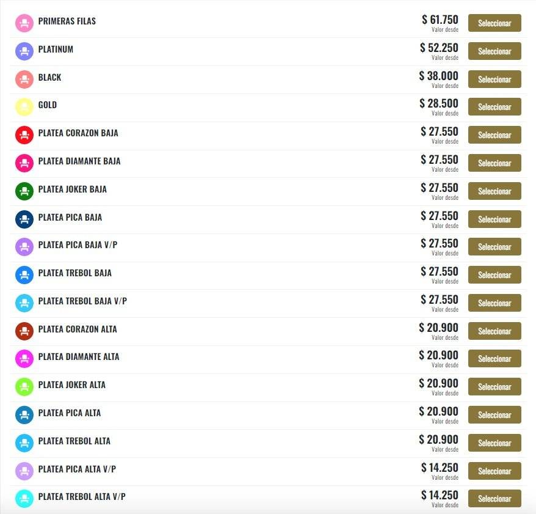Click the $28.500 price for GOLD

point(439,103)
